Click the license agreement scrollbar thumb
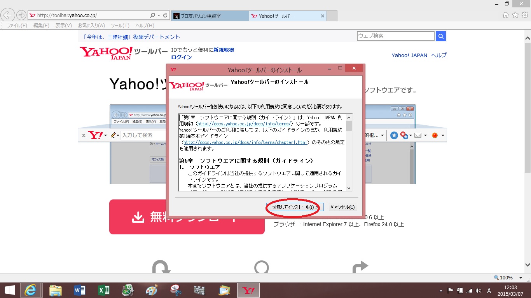This screenshot has height=298, width=531. (x=349, y=126)
